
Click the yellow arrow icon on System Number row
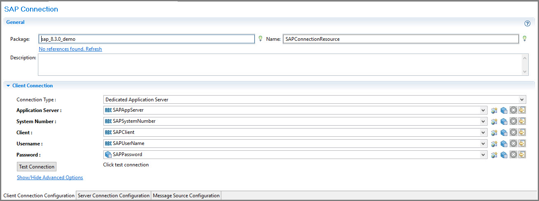pyautogui.click(x=522, y=121)
